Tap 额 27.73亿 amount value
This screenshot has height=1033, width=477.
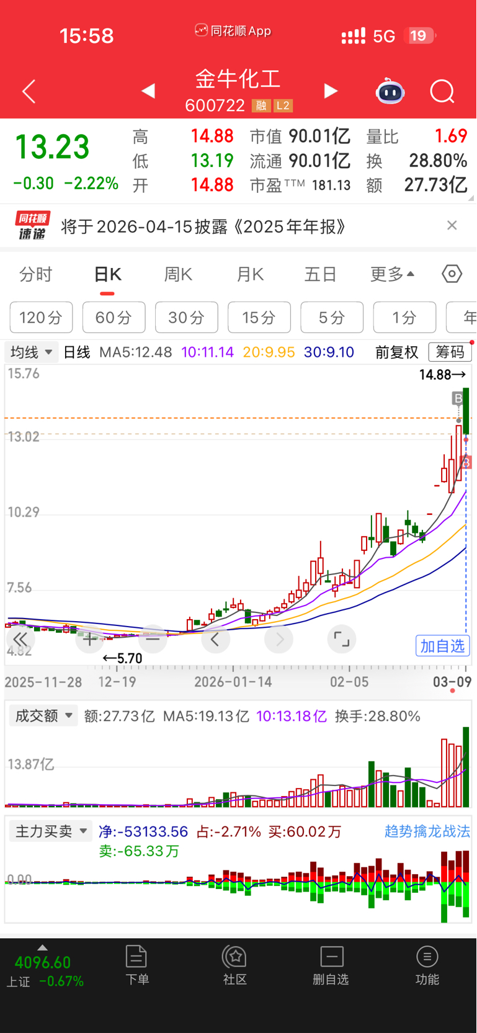[x=417, y=185]
